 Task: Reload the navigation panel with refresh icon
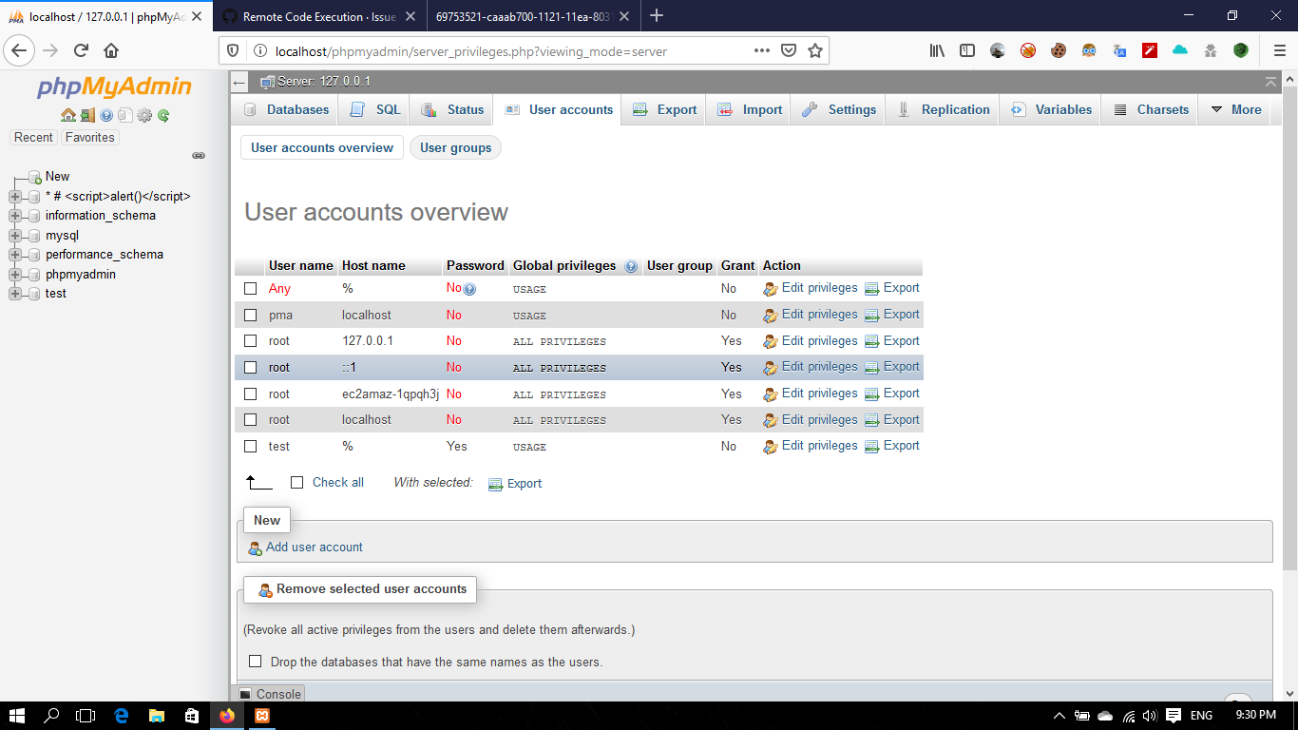click(x=163, y=115)
